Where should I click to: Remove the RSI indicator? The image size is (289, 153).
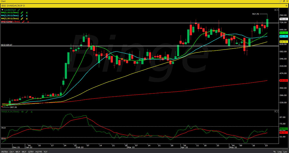click(x=31, y=112)
